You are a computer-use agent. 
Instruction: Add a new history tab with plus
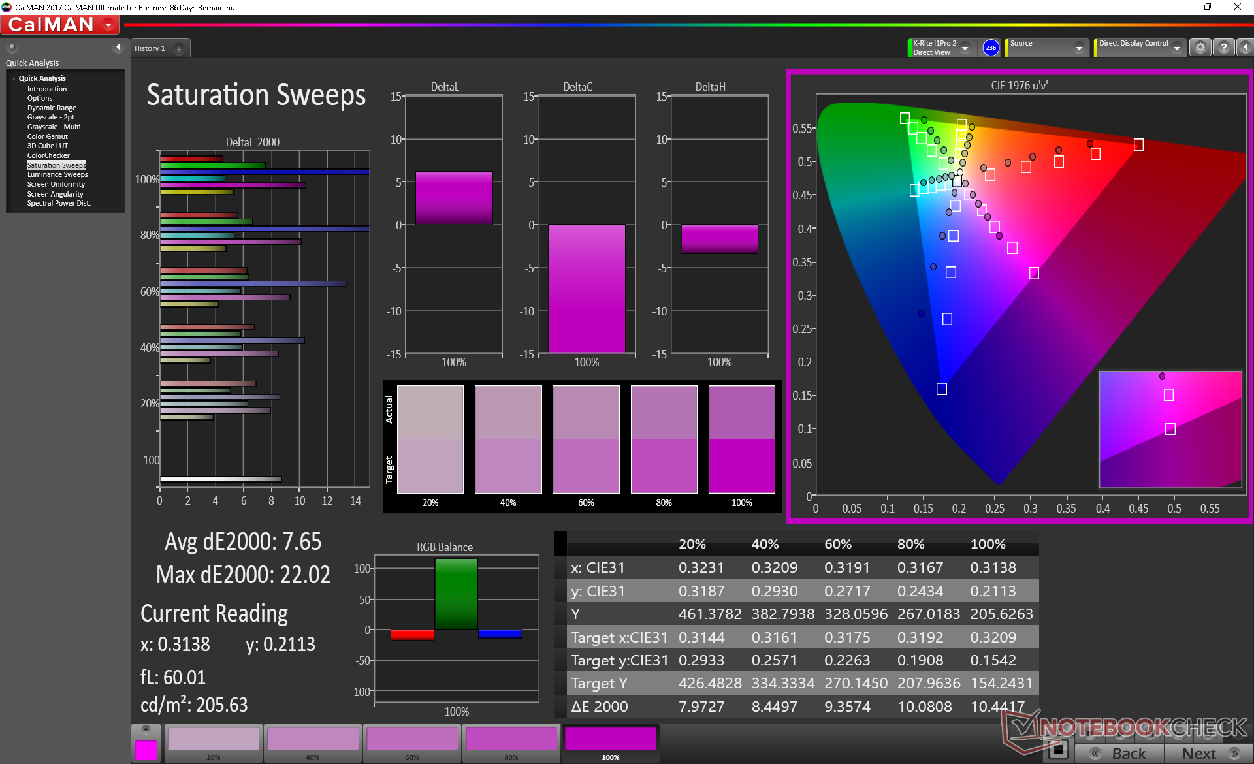pyautogui.click(x=179, y=48)
